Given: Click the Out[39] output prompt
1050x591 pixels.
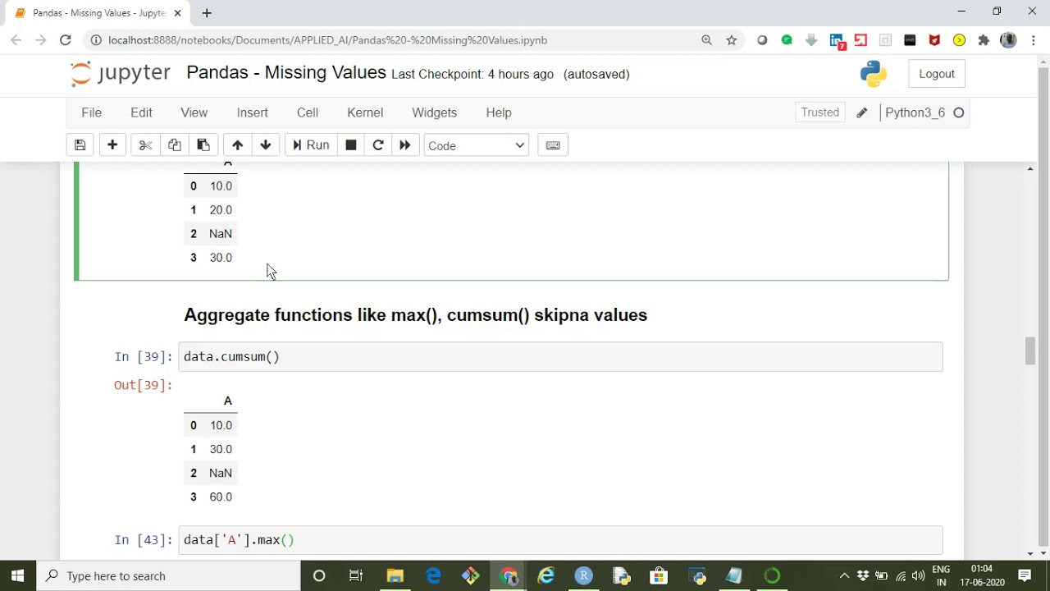Looking at the screenshot, I should pos(144,385).
